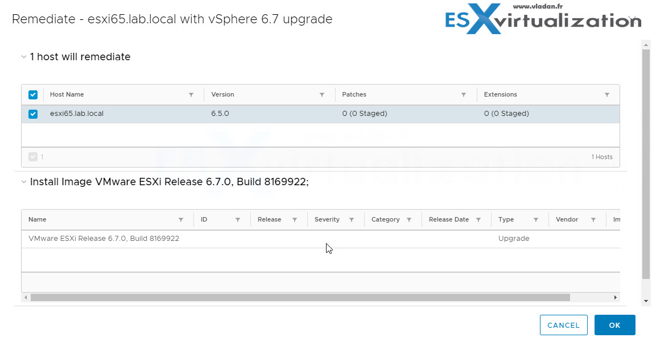Sort by the Extensions column header

500,94
